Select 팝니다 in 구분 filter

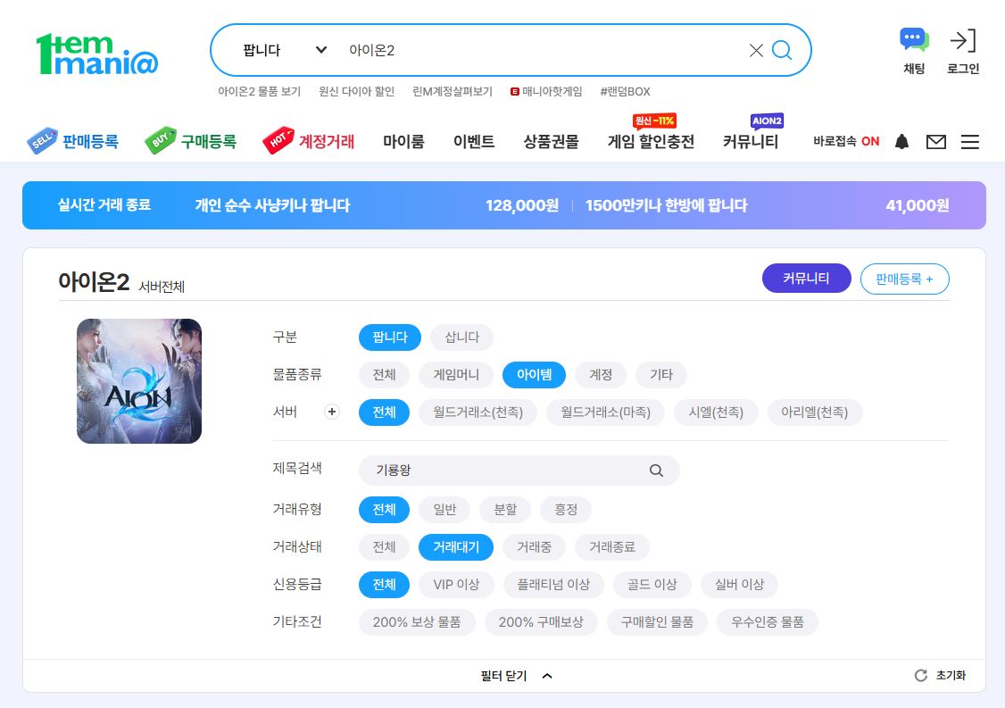pos(390,337)
